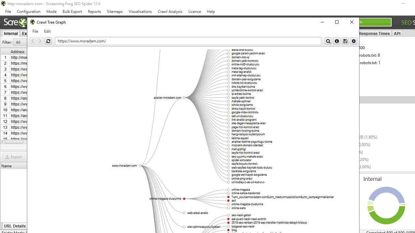Click the www.moradam.com root node circle
415x233 pixels.
pyautogui.click(x=140, y=166)
